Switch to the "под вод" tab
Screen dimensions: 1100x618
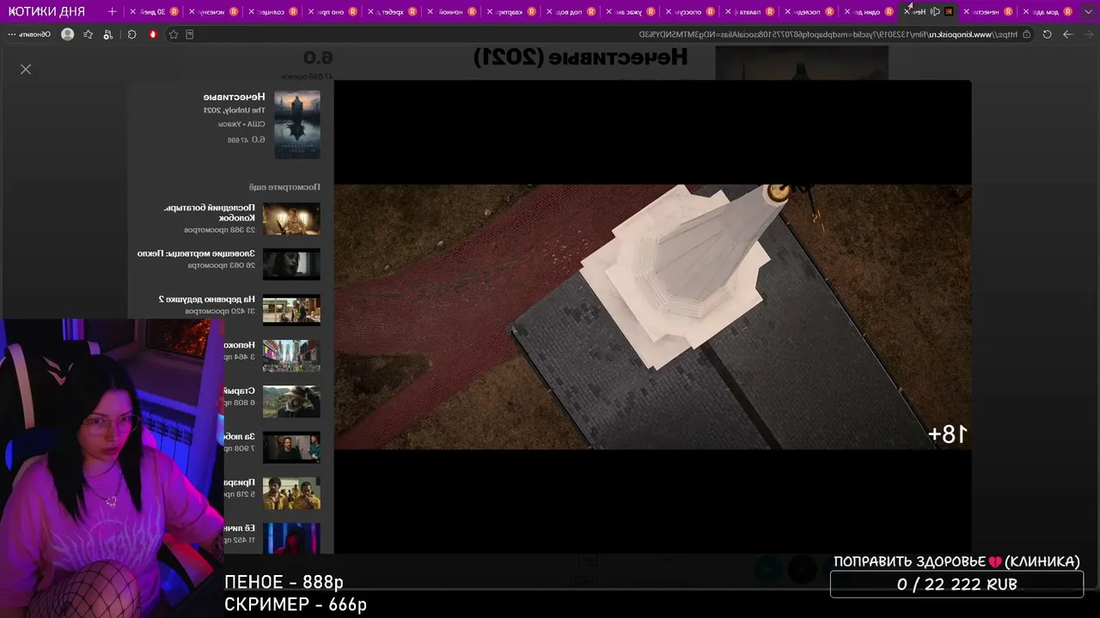click(x=570, y=12)
